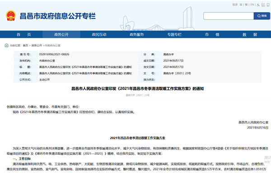Click the national emblem logo
Image resolution: width=271 pixels, height=179 pixels.
(11, 16)
